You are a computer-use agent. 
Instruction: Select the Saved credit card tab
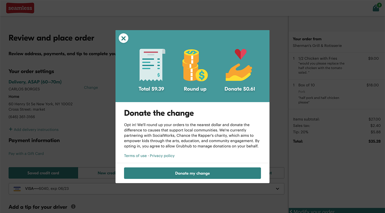click(x=43, y=173)
